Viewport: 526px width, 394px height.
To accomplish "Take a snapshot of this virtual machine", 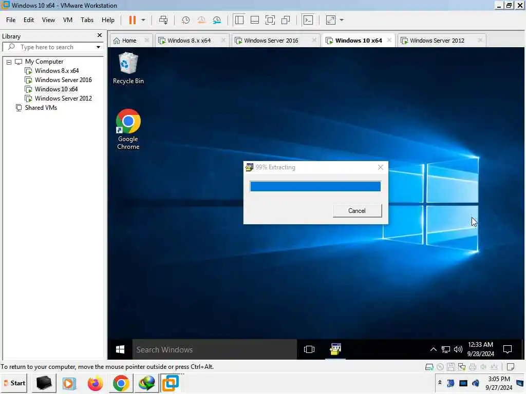I will tap(185, 20).
